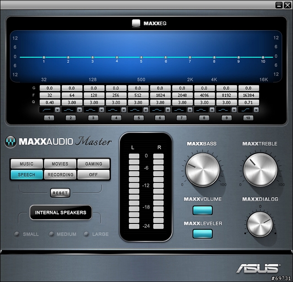The image size is (293, 282).
Task: Open filter type dropdown for band 4
Action: tap(124, 110)
